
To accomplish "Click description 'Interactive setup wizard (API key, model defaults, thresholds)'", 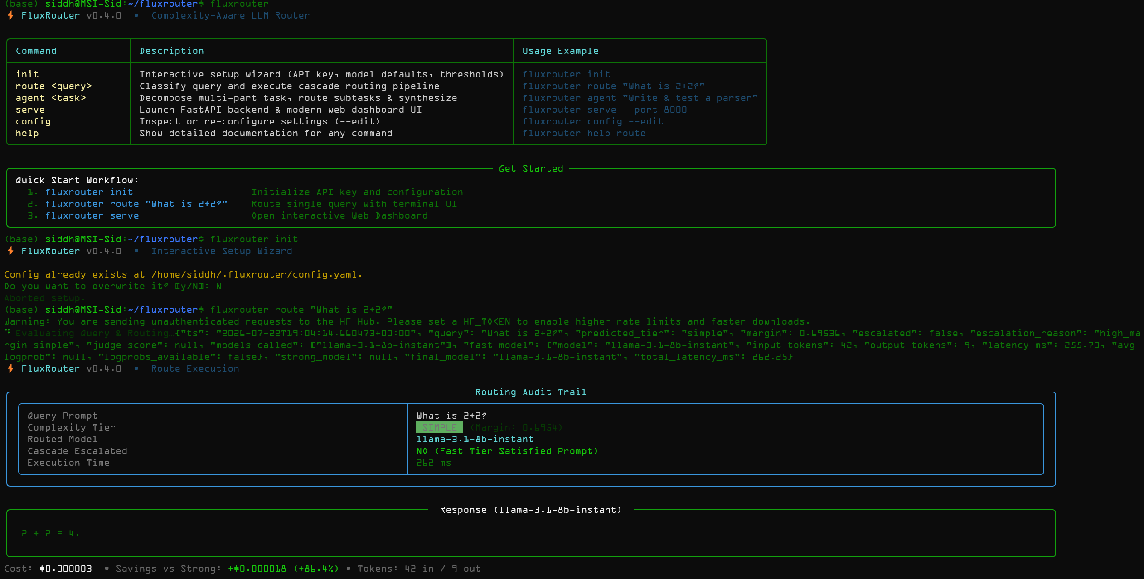I will [x=322, y=74].
